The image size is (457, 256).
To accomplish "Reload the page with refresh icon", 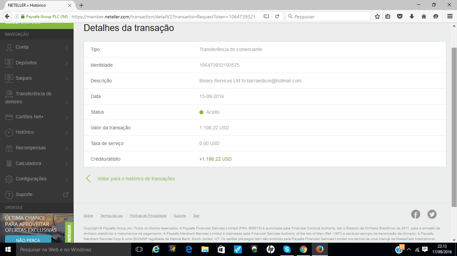I will click(x=277, y=16).
